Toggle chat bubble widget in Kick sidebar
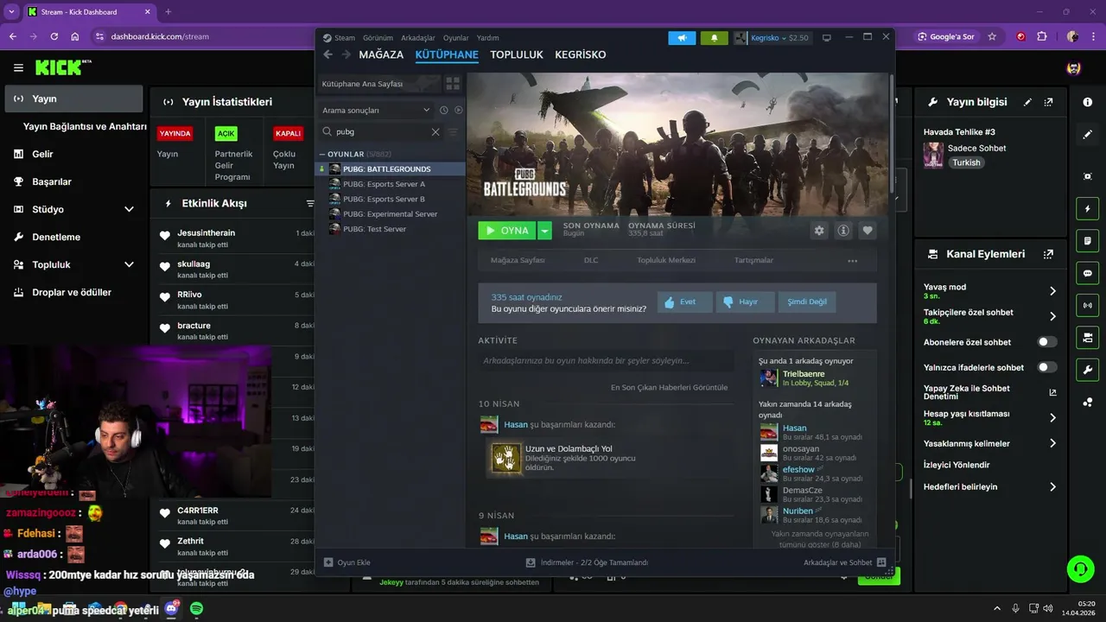This screenshot has width=1106, height=622. tap(1088, 273)
